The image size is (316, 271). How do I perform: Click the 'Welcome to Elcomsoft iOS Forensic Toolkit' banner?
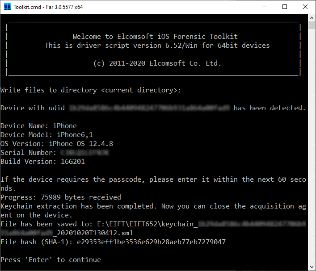point(155,37)
